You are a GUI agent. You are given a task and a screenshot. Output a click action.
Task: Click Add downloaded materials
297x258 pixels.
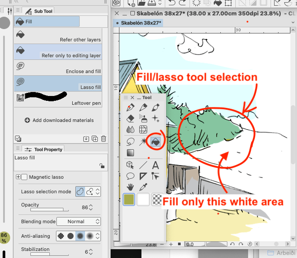[59, 120]
